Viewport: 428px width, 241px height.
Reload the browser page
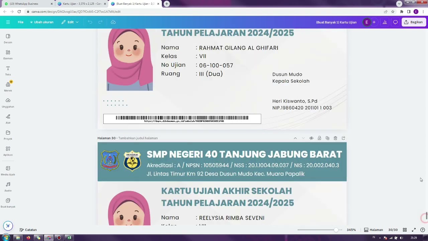tap(19, 11)
